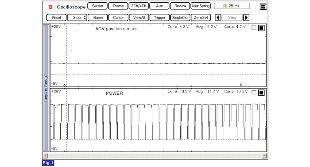Screen dimensions: 310x167
Task: Click left arrow of horizontal scrollbar
Action: 45,156
